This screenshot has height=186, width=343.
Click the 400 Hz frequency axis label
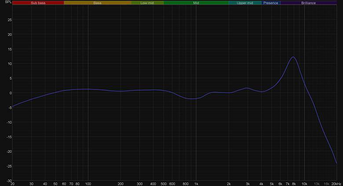(x=153, y=184)
